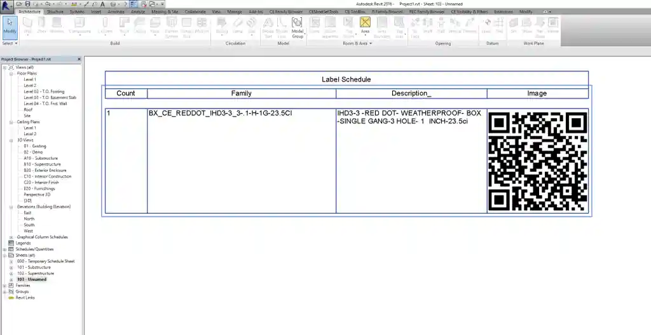Close the Project Browser panel
The width and height of the screenshot is (651, 335).
pos(79,59)
